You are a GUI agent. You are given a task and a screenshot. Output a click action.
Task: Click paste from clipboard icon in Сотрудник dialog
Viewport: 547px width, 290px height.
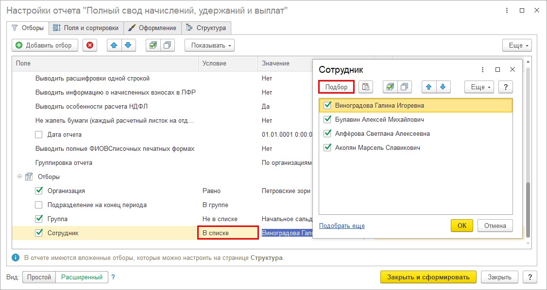click(366, 87)
